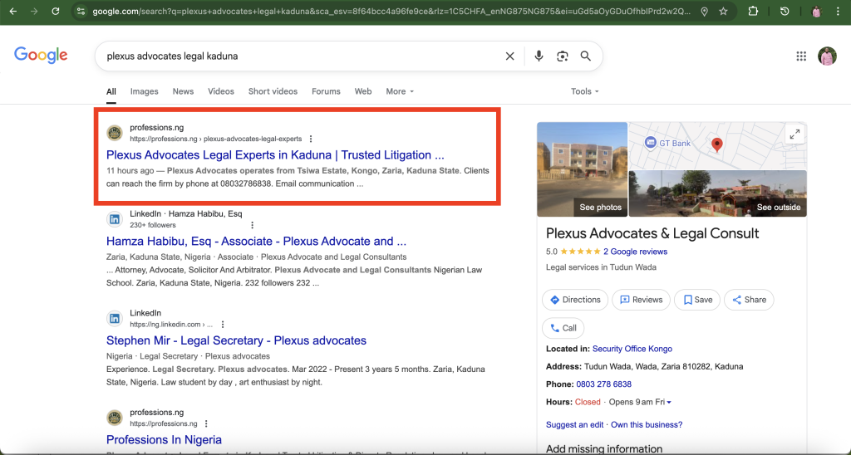This screenshot has width=851, height=455.
Task: Click the Google logo
Action: (41, 56)
